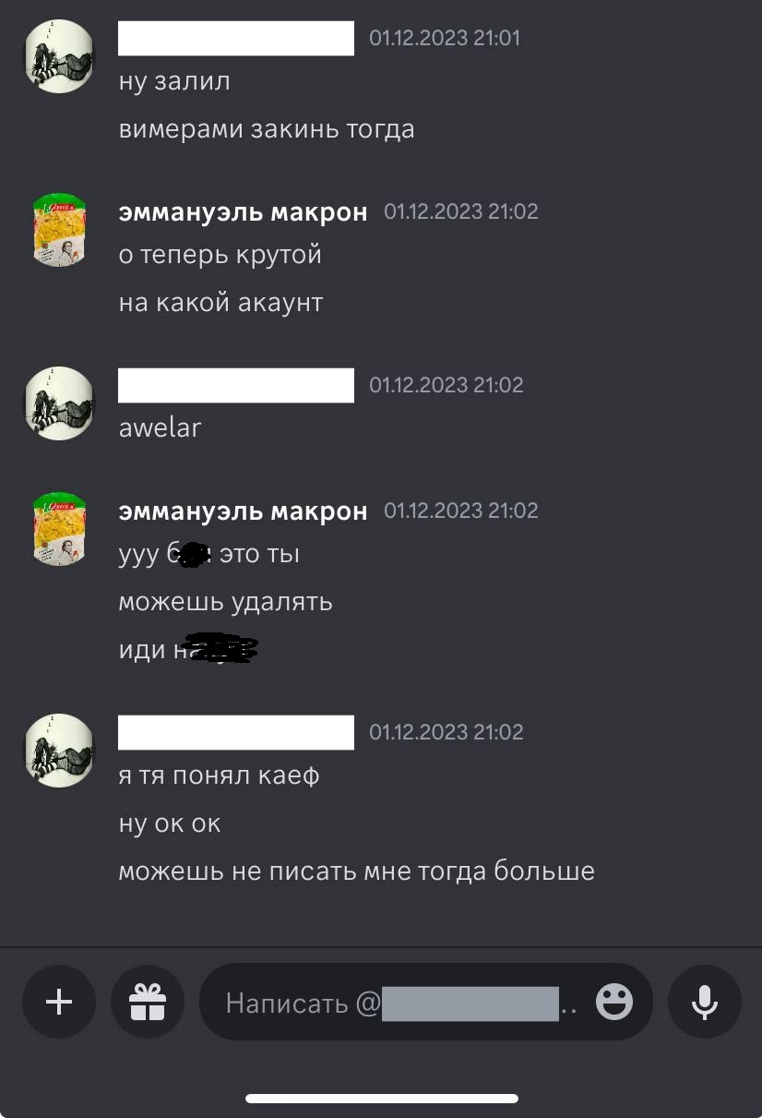Select the message "вимерами закинь тогда"
The width and height of the screenshot is (762, 1118).
coord(267,129)
